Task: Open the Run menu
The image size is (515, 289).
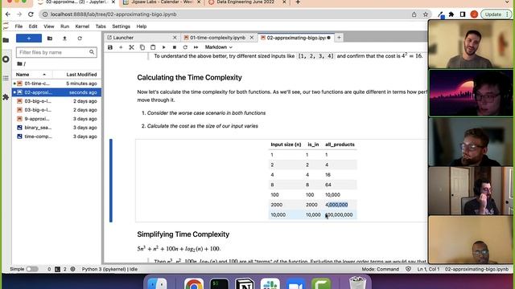Action: click(x=64, y=26)
